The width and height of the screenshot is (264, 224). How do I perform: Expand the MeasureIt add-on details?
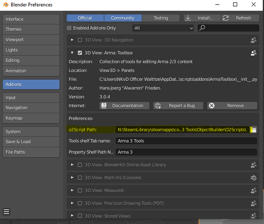(72, 190)
